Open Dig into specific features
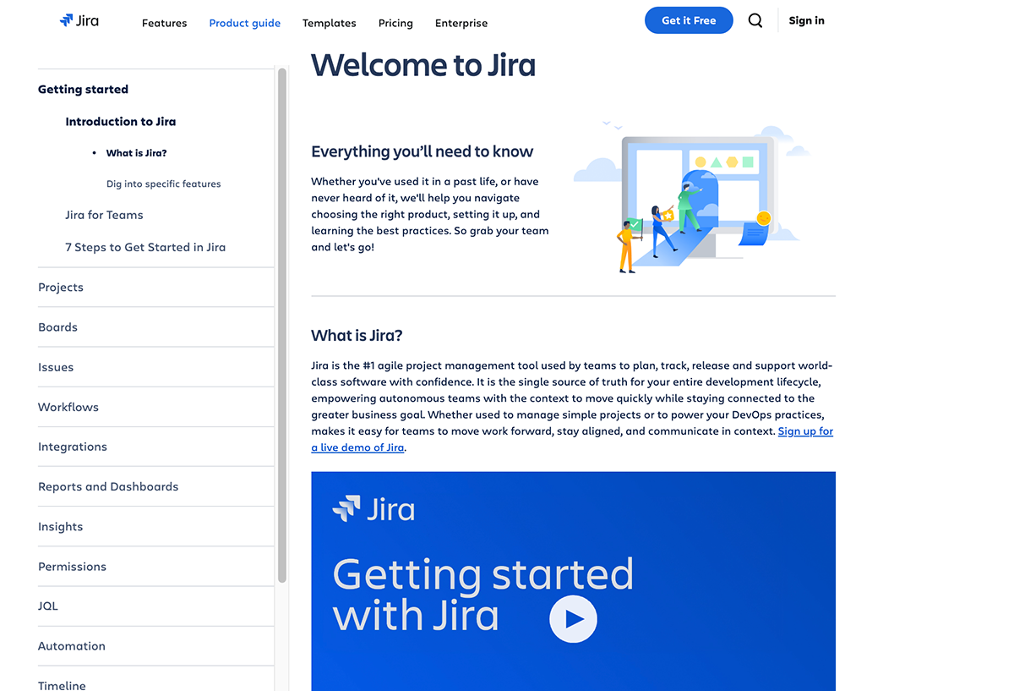 click(163, 184)
